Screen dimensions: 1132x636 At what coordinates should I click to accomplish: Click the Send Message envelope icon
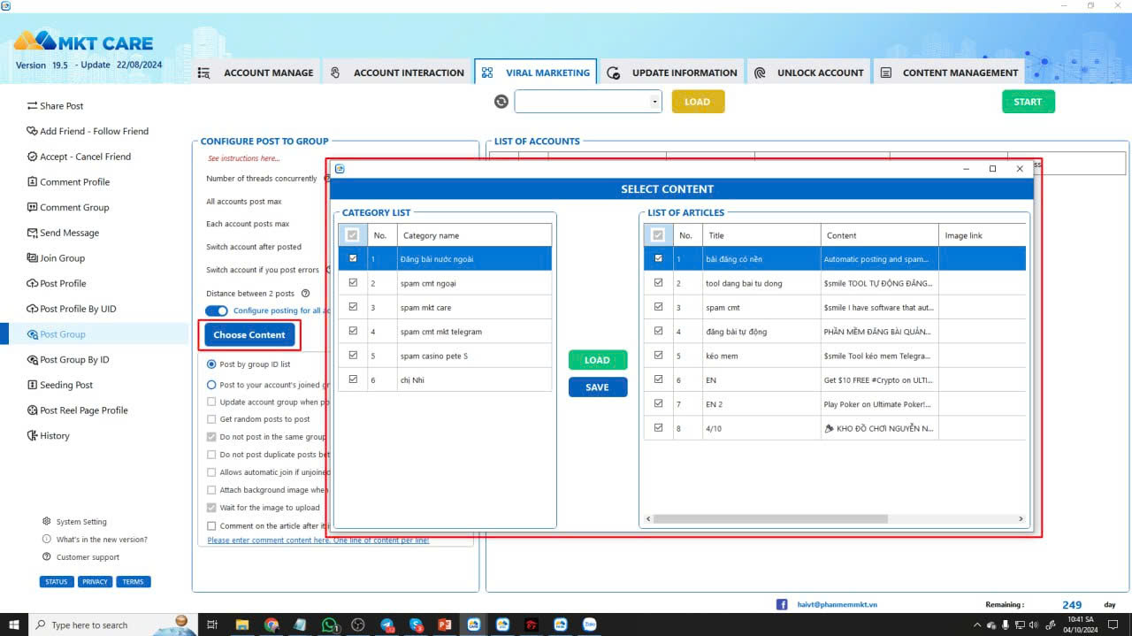pos(32,233)
